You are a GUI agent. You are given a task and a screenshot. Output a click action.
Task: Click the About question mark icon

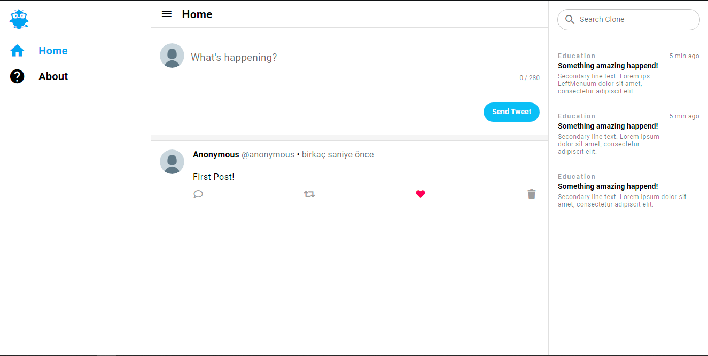click(17, 76)
